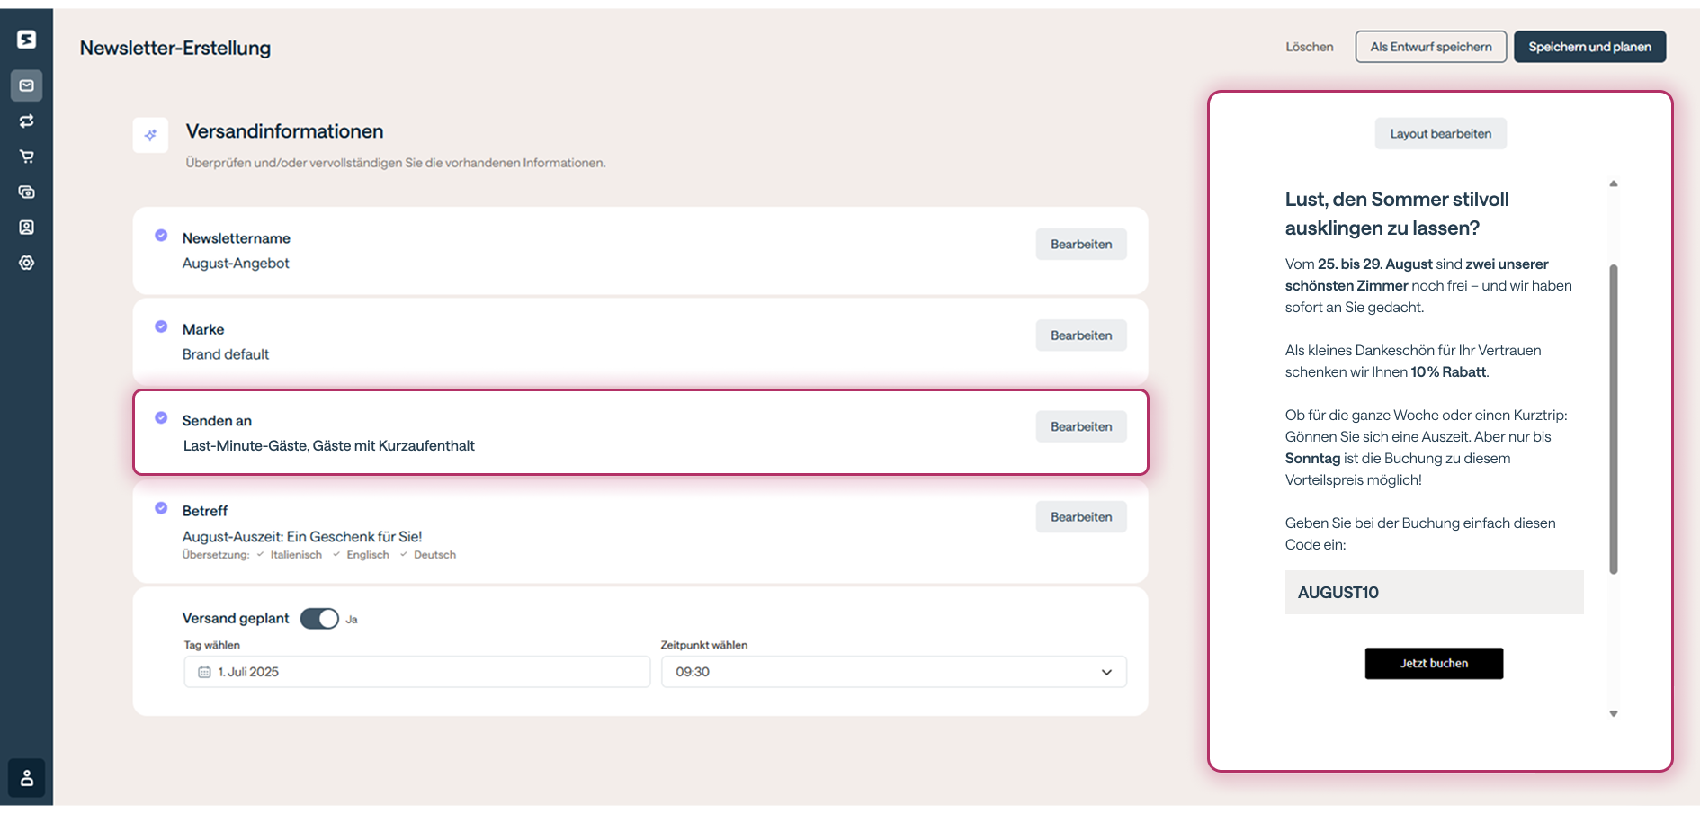Open the newsletter envelope section in sidebar
The height and width of the screenshot is (814, 1700).
point(27,85)
